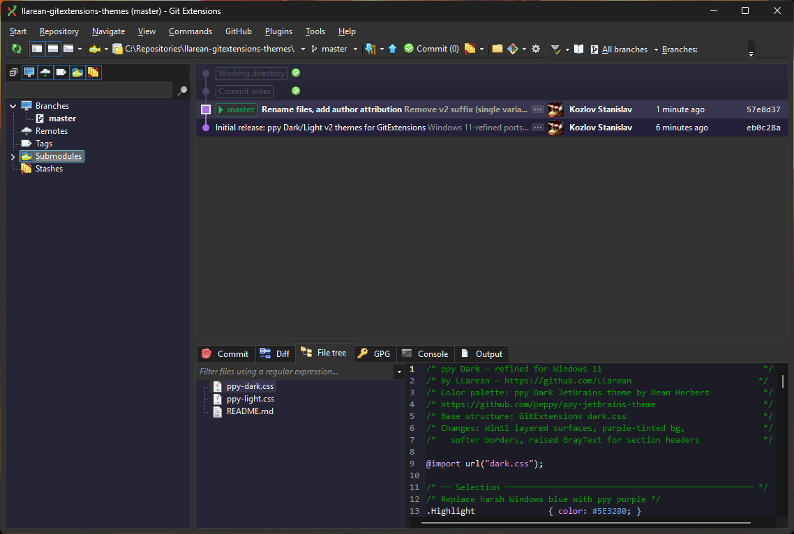Open the GitHub menu
The width and height of the screenshot is (794, 534).
[x=239, y=31]
